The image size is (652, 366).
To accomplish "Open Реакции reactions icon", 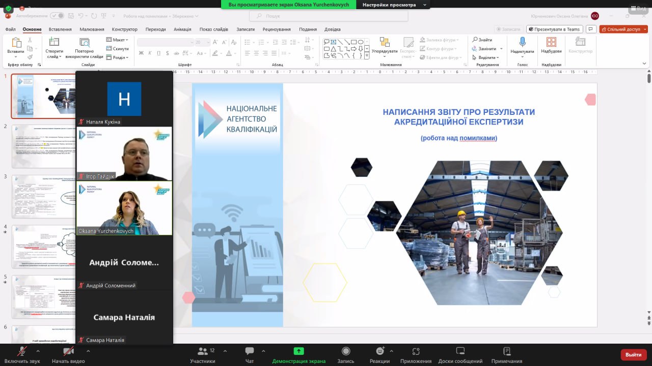I will coord(379,351).
